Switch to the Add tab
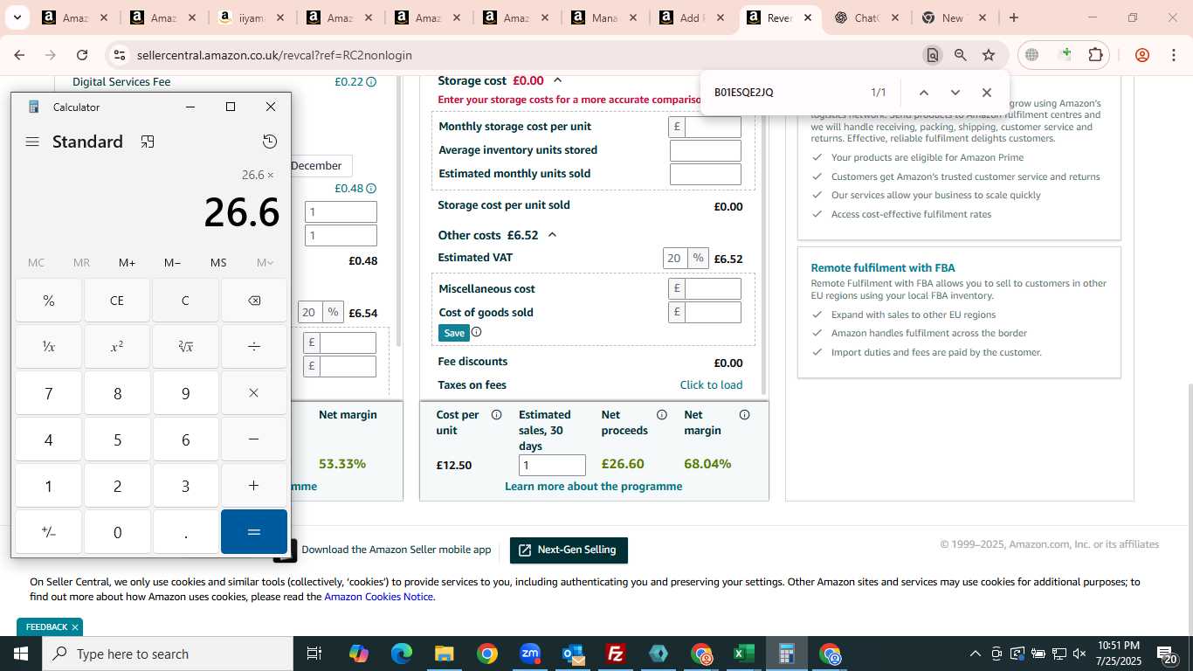This screenshot has height=671, width=1193. point(690,17)
